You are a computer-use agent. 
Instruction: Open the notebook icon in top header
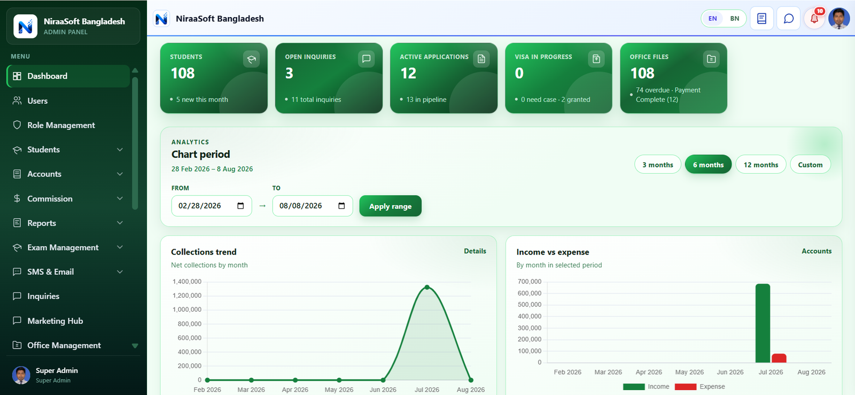(762, 19)
